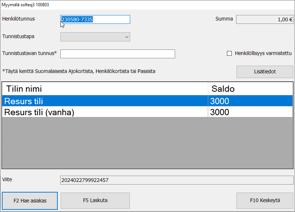The image size is (295, 212).
Task: Click the Myymälä solteq3 window title bar
Action: pyautogui.click(x=147, y=5)
